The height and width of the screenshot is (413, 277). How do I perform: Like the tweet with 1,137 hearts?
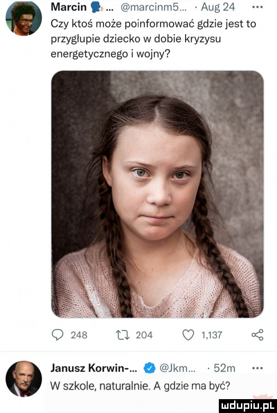(188, 335)
